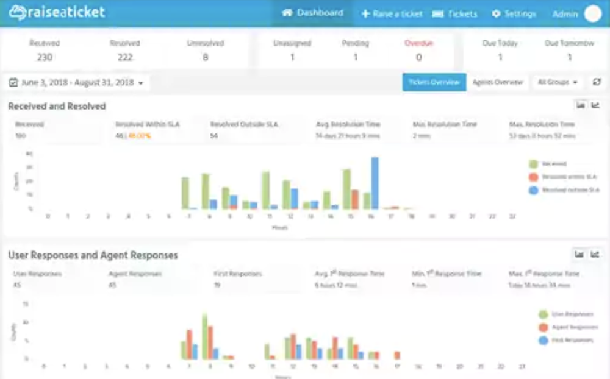Open the June 3 - August 31 date range picker
Image resolution: width=610 pixels, height=379 pixels.
coord(77,82)
